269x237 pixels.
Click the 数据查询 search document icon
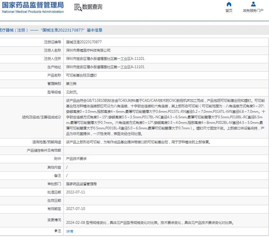pyautogui.click(x=78, y=8)
